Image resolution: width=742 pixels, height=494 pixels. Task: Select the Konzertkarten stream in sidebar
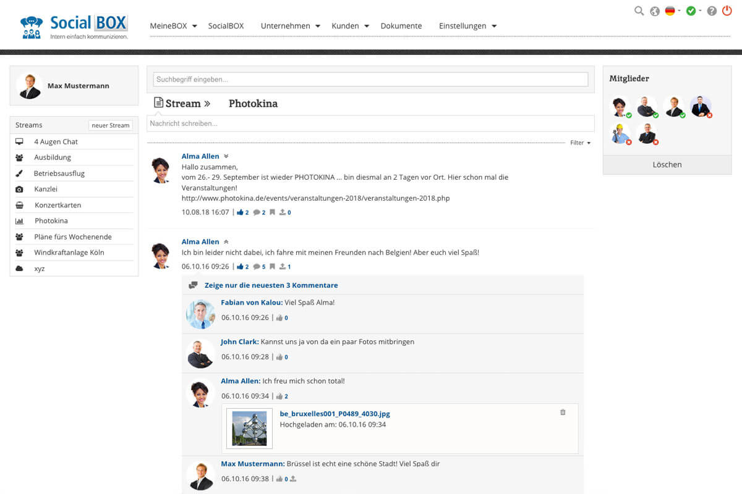point(58,205)
